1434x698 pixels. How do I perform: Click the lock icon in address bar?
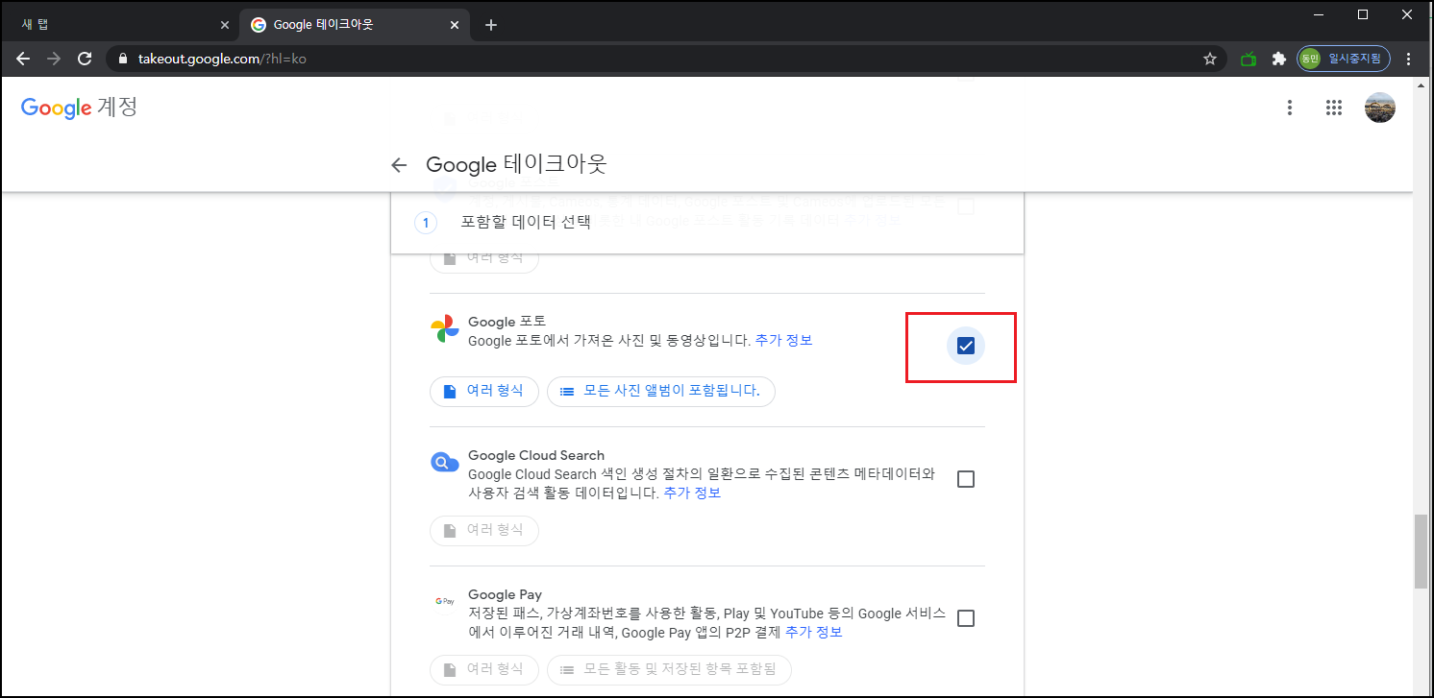(122, 59)
